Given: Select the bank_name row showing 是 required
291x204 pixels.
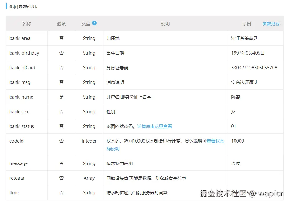Looking at the screenshot, I should pos(61,97).
